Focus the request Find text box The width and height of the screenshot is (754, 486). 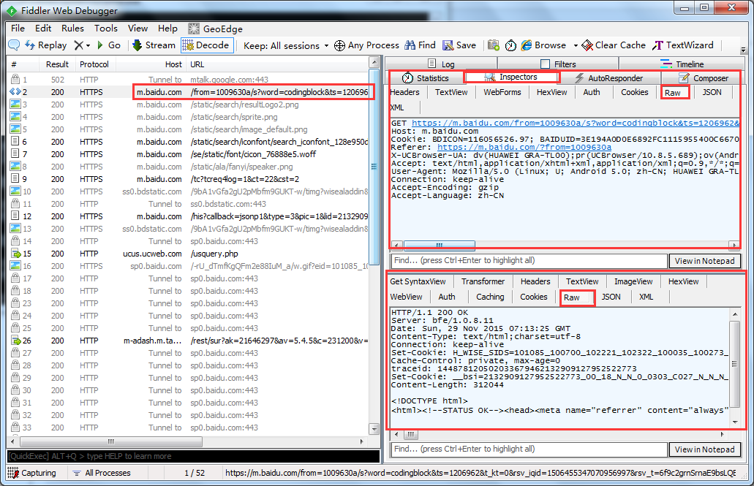point(529,261)
